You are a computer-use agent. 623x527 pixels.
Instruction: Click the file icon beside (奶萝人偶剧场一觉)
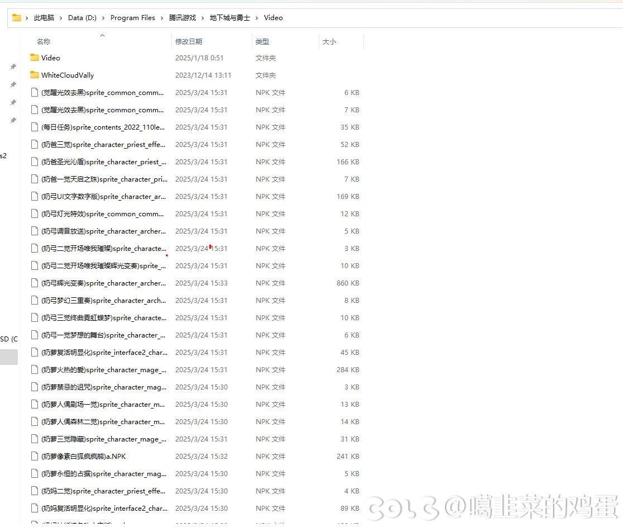coord(35,404)
